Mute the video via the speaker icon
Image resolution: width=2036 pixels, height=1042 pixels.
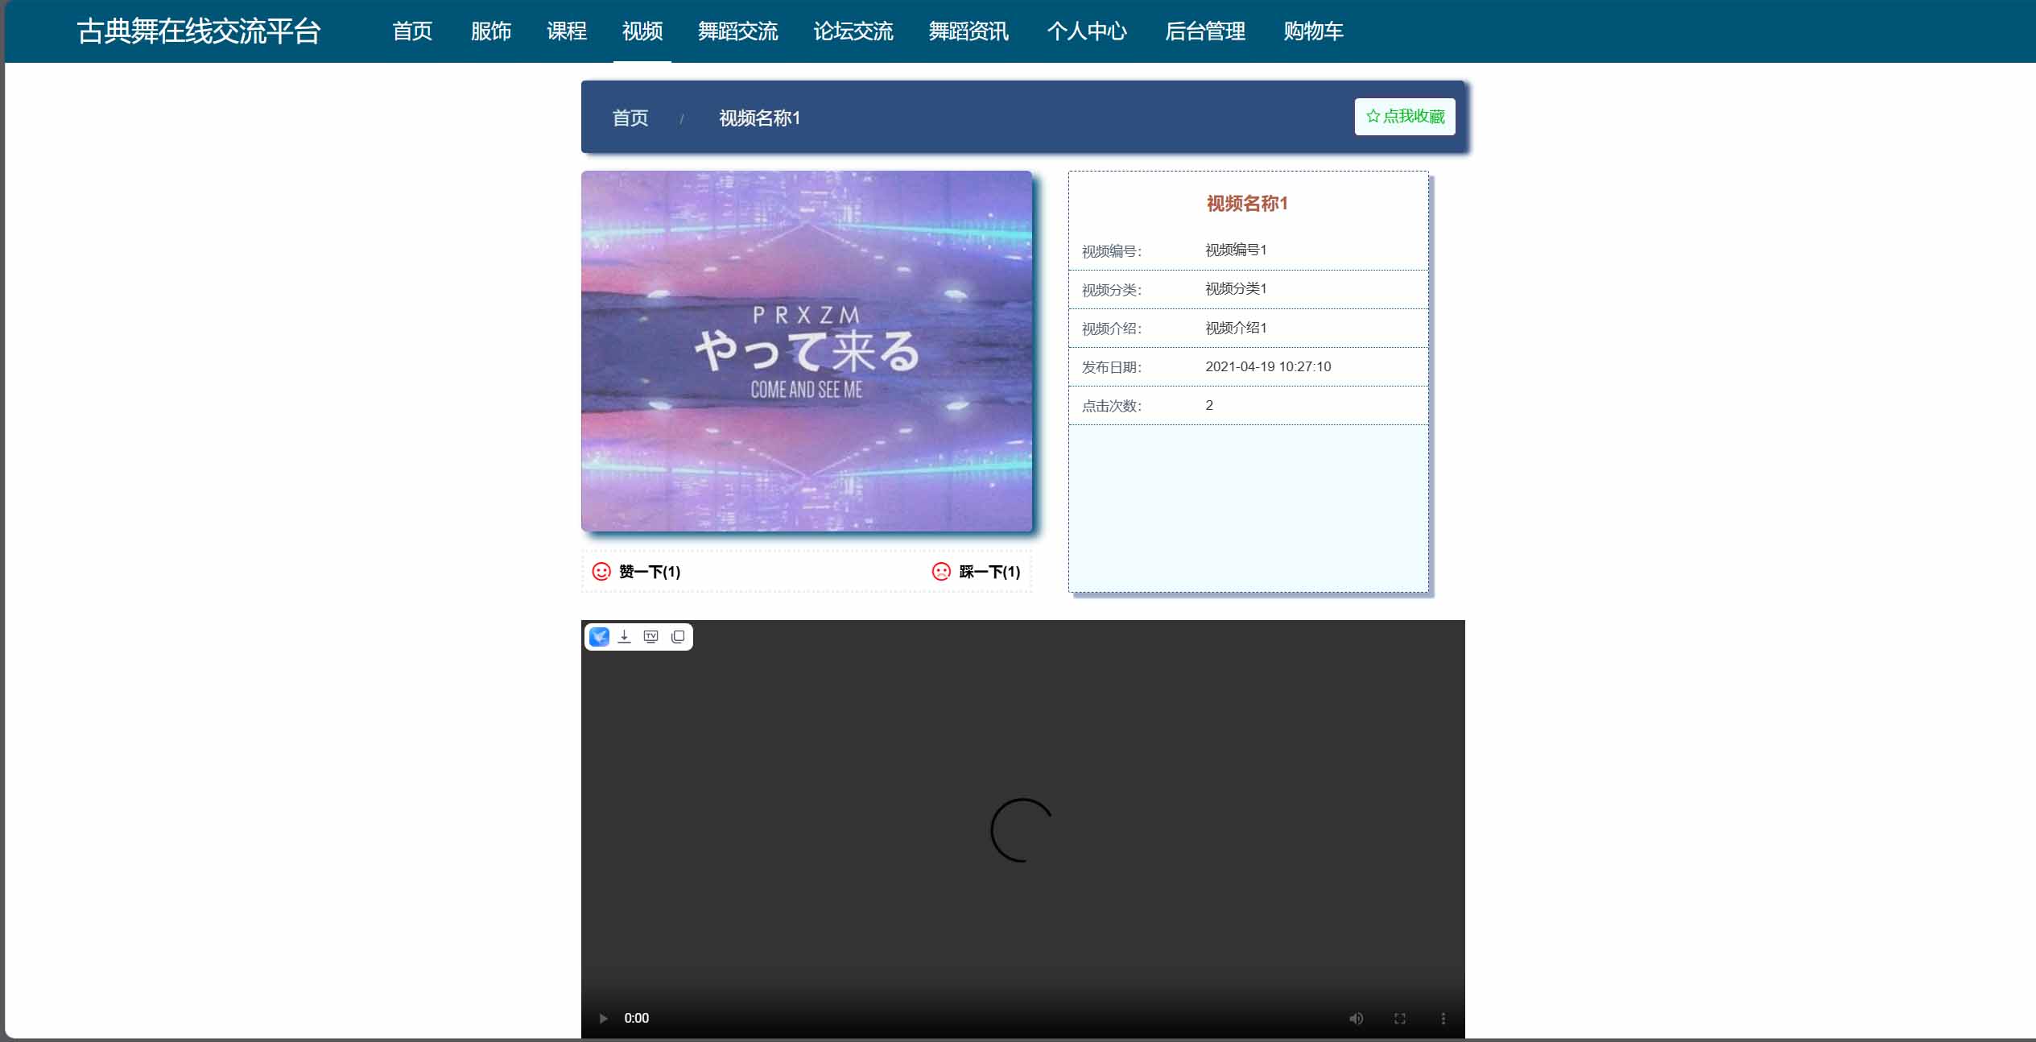coord(1357,1019)
